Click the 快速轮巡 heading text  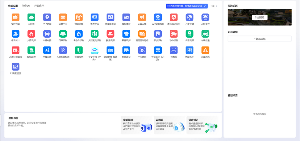233,6
